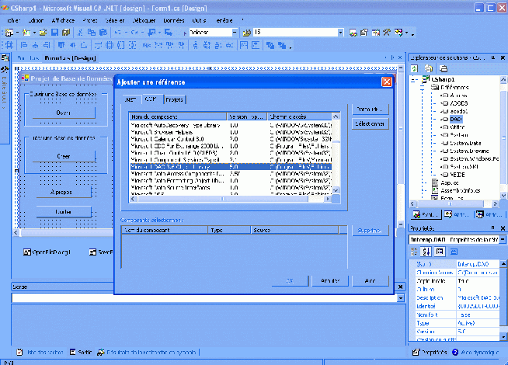
Task: Click the Sélectionner button
Action: (370, 123)
